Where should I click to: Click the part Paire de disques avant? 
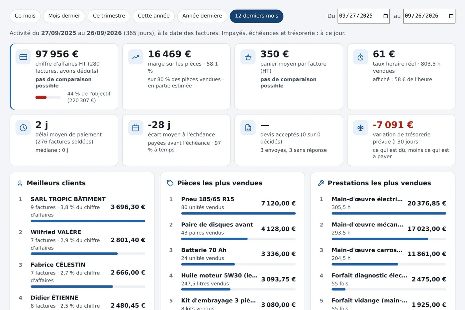tap(217, 225)
